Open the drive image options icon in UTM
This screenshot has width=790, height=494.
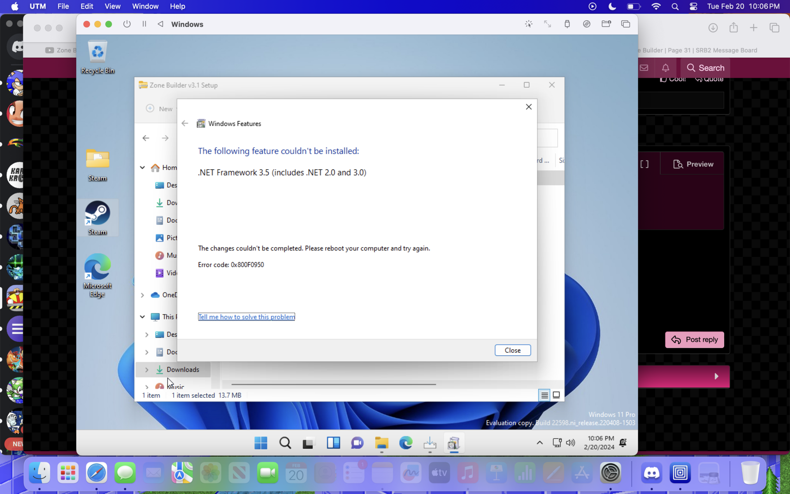pos(587,24)
